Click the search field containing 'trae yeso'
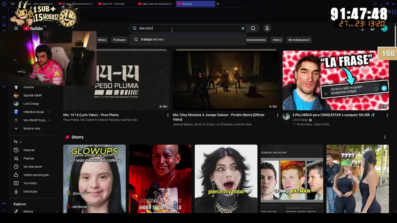This screenshot has width=397, height=223. pos(188,28)
